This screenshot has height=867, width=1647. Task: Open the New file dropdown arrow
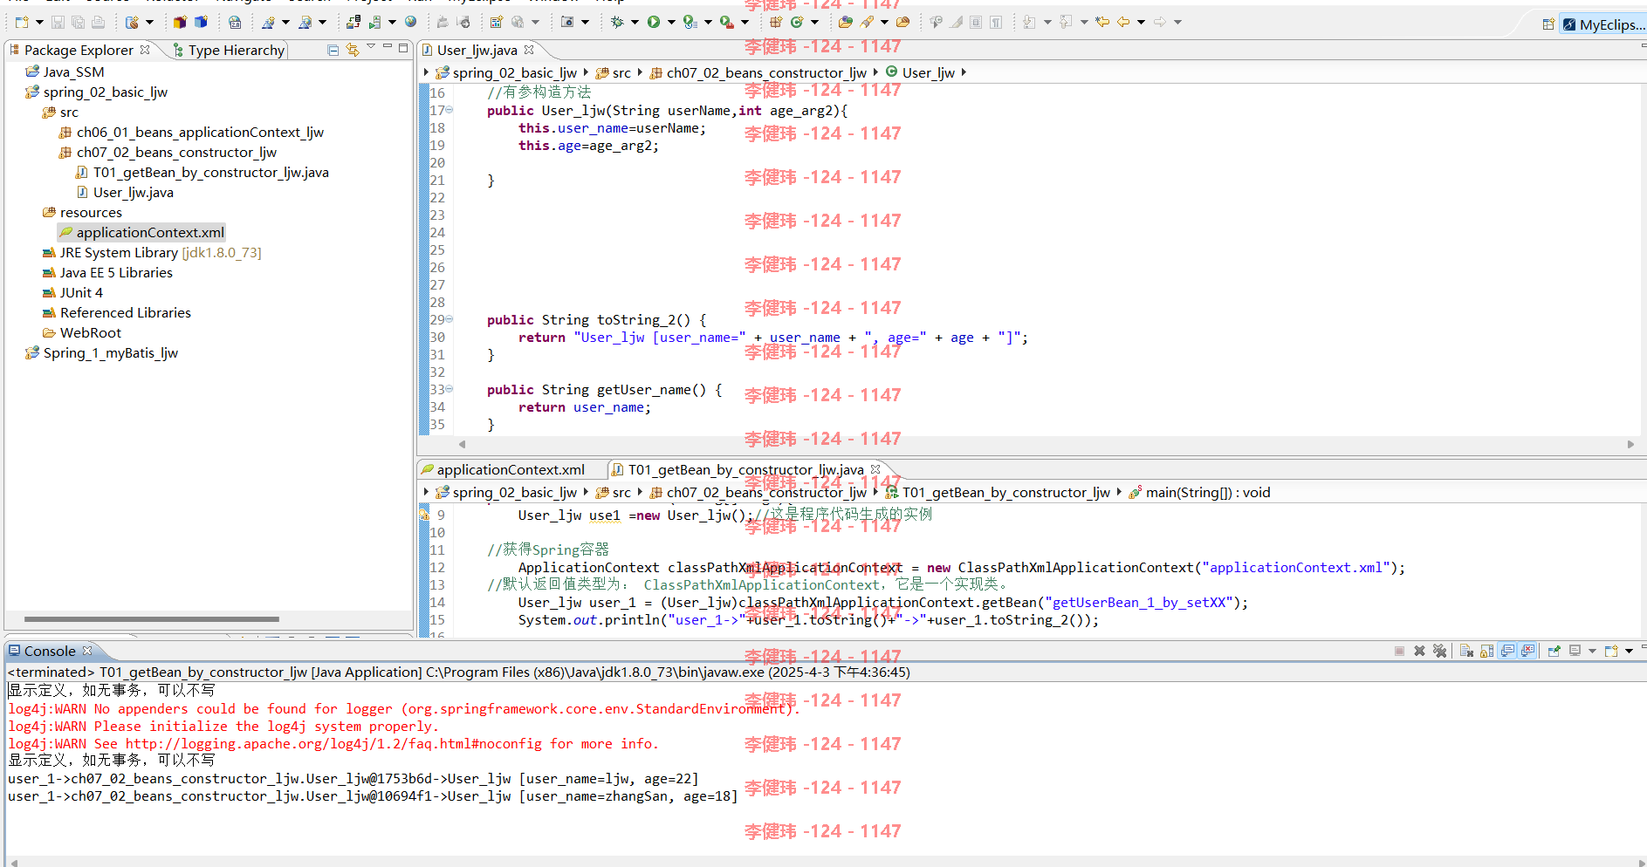39,22
